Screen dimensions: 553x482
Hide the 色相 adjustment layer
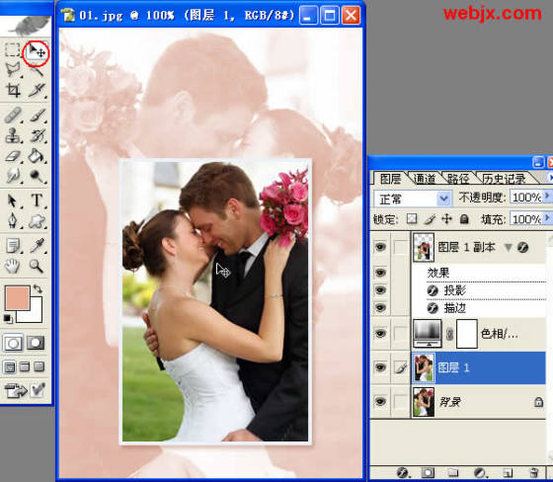pyautogui.click(x=380, y=334)
